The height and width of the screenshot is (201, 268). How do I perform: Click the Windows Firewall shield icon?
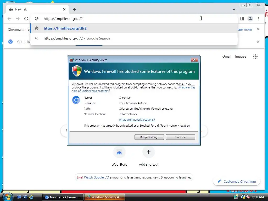point(77,71)
